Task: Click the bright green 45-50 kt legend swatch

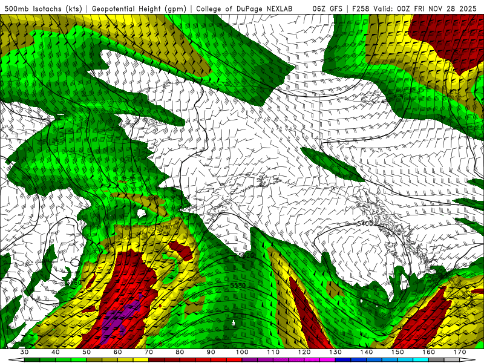Action: (79, 360)
